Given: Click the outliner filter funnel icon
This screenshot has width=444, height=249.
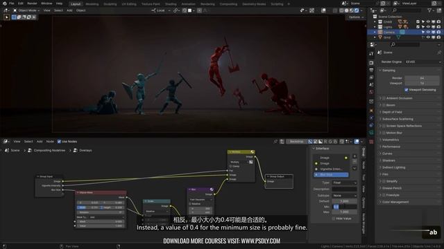Looking at the screenshot, I should tap(430, 10).
